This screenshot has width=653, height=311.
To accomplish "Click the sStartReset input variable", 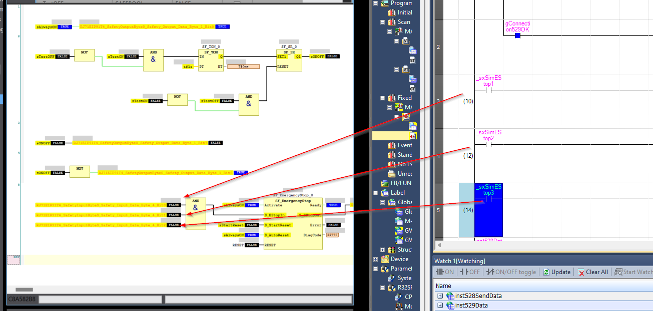I will click(x=232, y=225).
